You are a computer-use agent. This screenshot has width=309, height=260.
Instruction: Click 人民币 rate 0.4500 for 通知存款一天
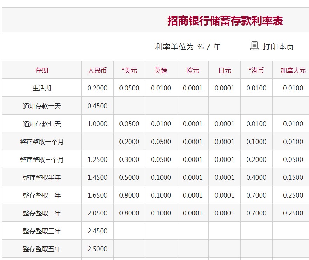[x=97, y=106]
